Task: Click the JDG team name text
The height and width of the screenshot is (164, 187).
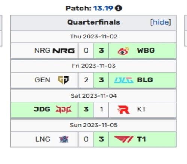Action: [x=42, y=109]
